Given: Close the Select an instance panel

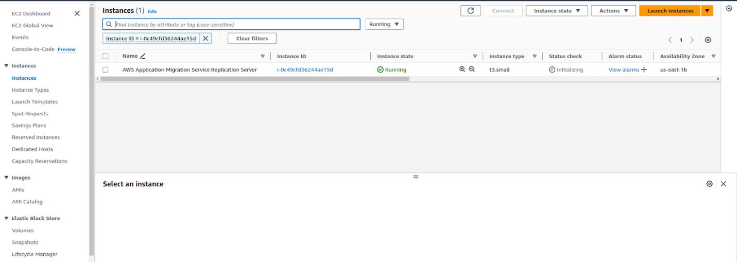Looking at the screenshot, I should pyautogui.click(x=724, y=184).
